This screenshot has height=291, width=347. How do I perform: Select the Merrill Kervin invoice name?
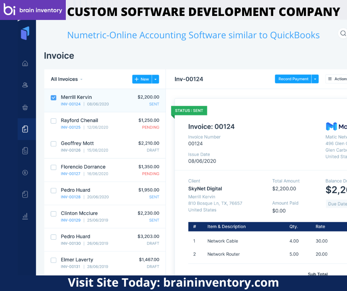coord(76,97)
